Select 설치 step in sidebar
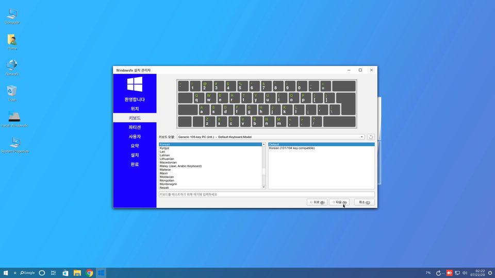 (x=135, y=155)
